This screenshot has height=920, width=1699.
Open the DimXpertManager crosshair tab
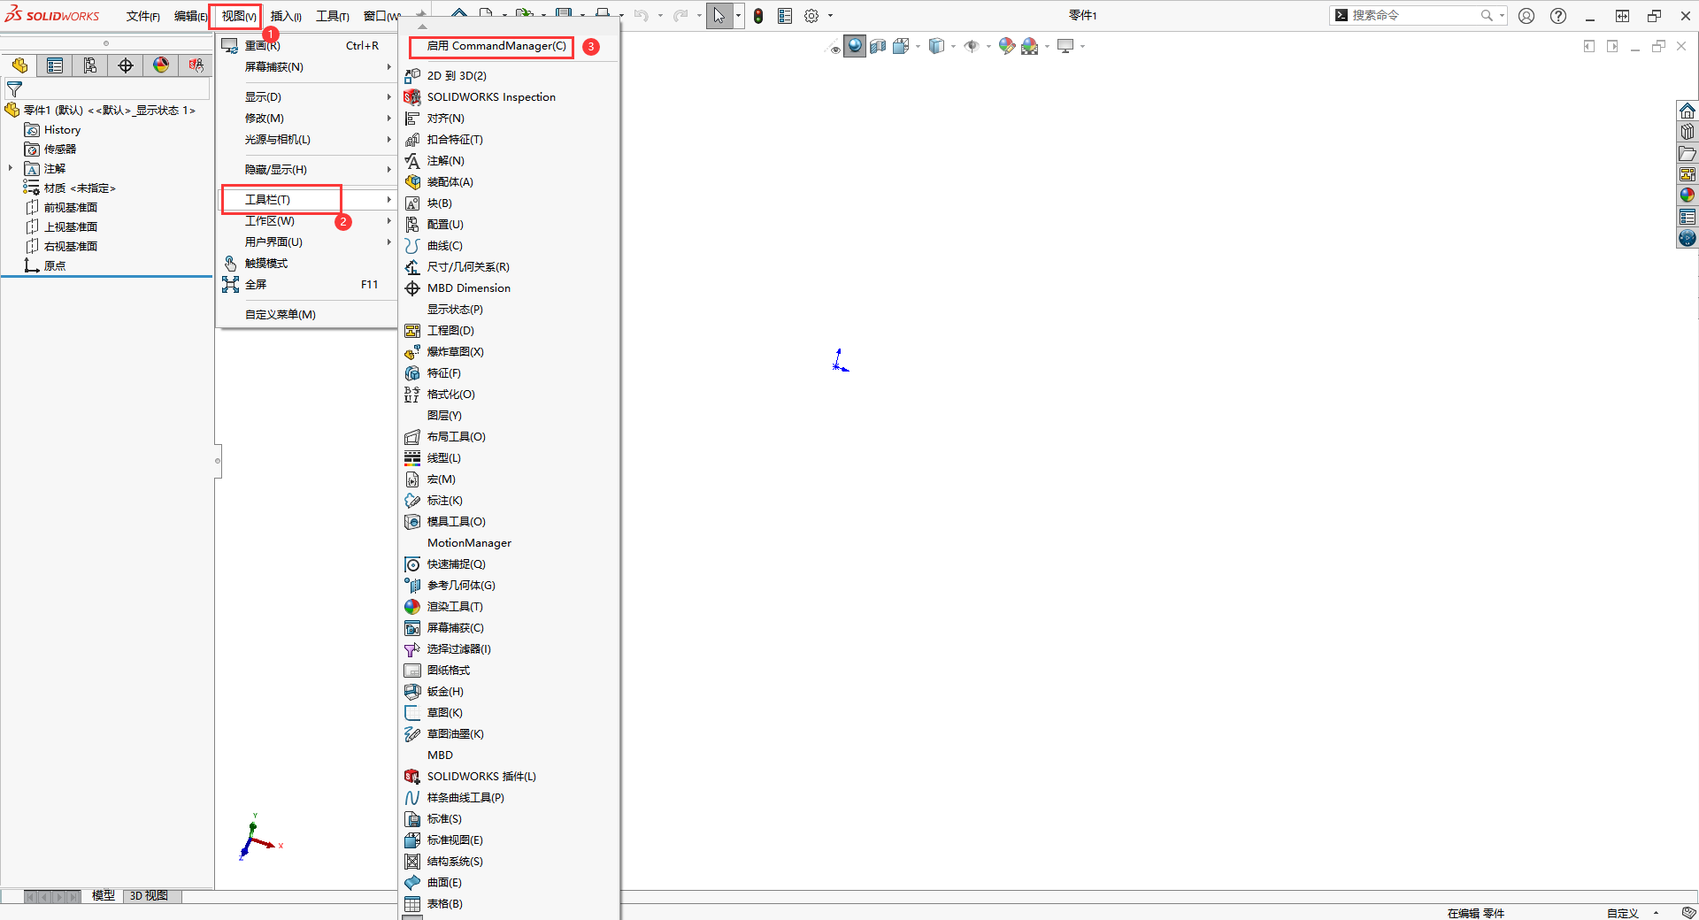[126, 65]
